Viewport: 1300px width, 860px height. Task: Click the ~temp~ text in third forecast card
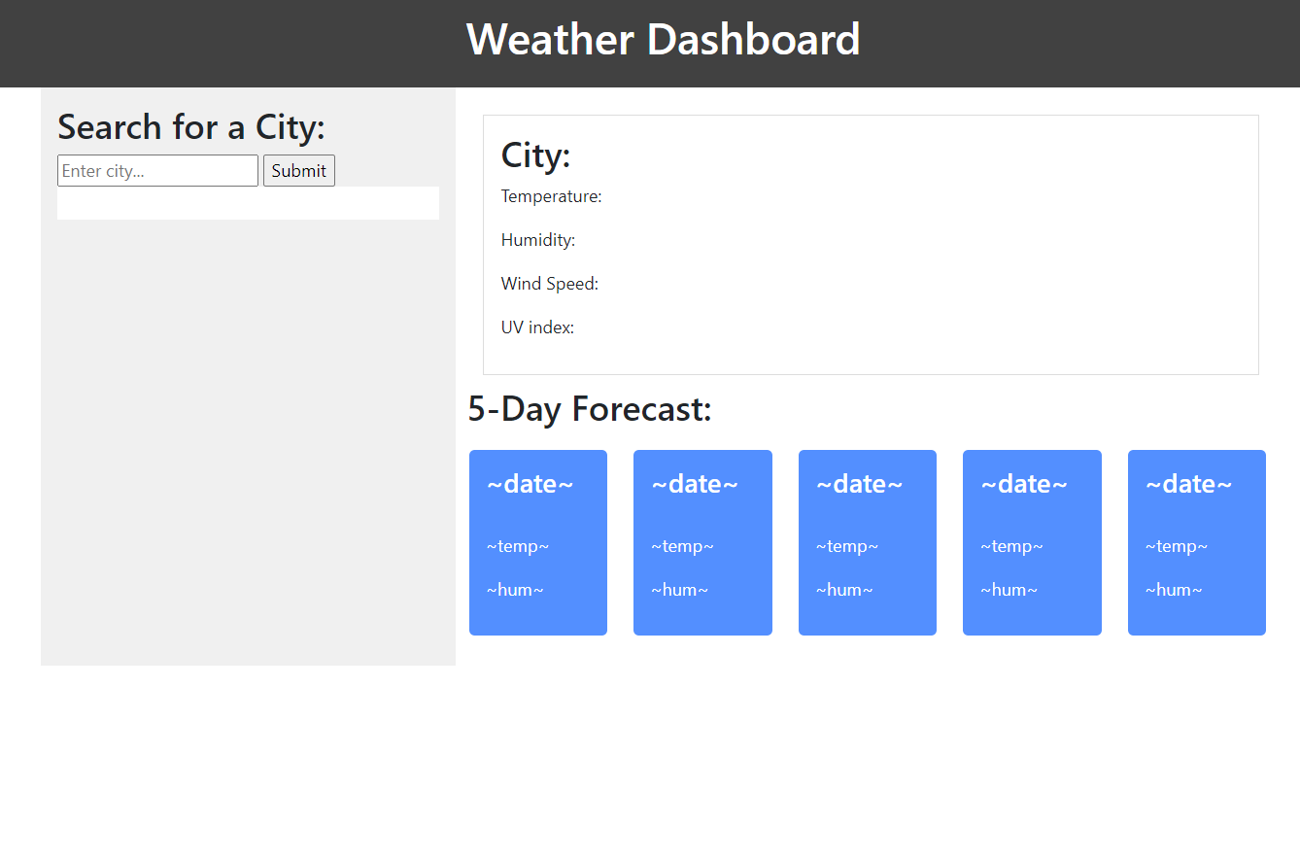coord(847,546)
